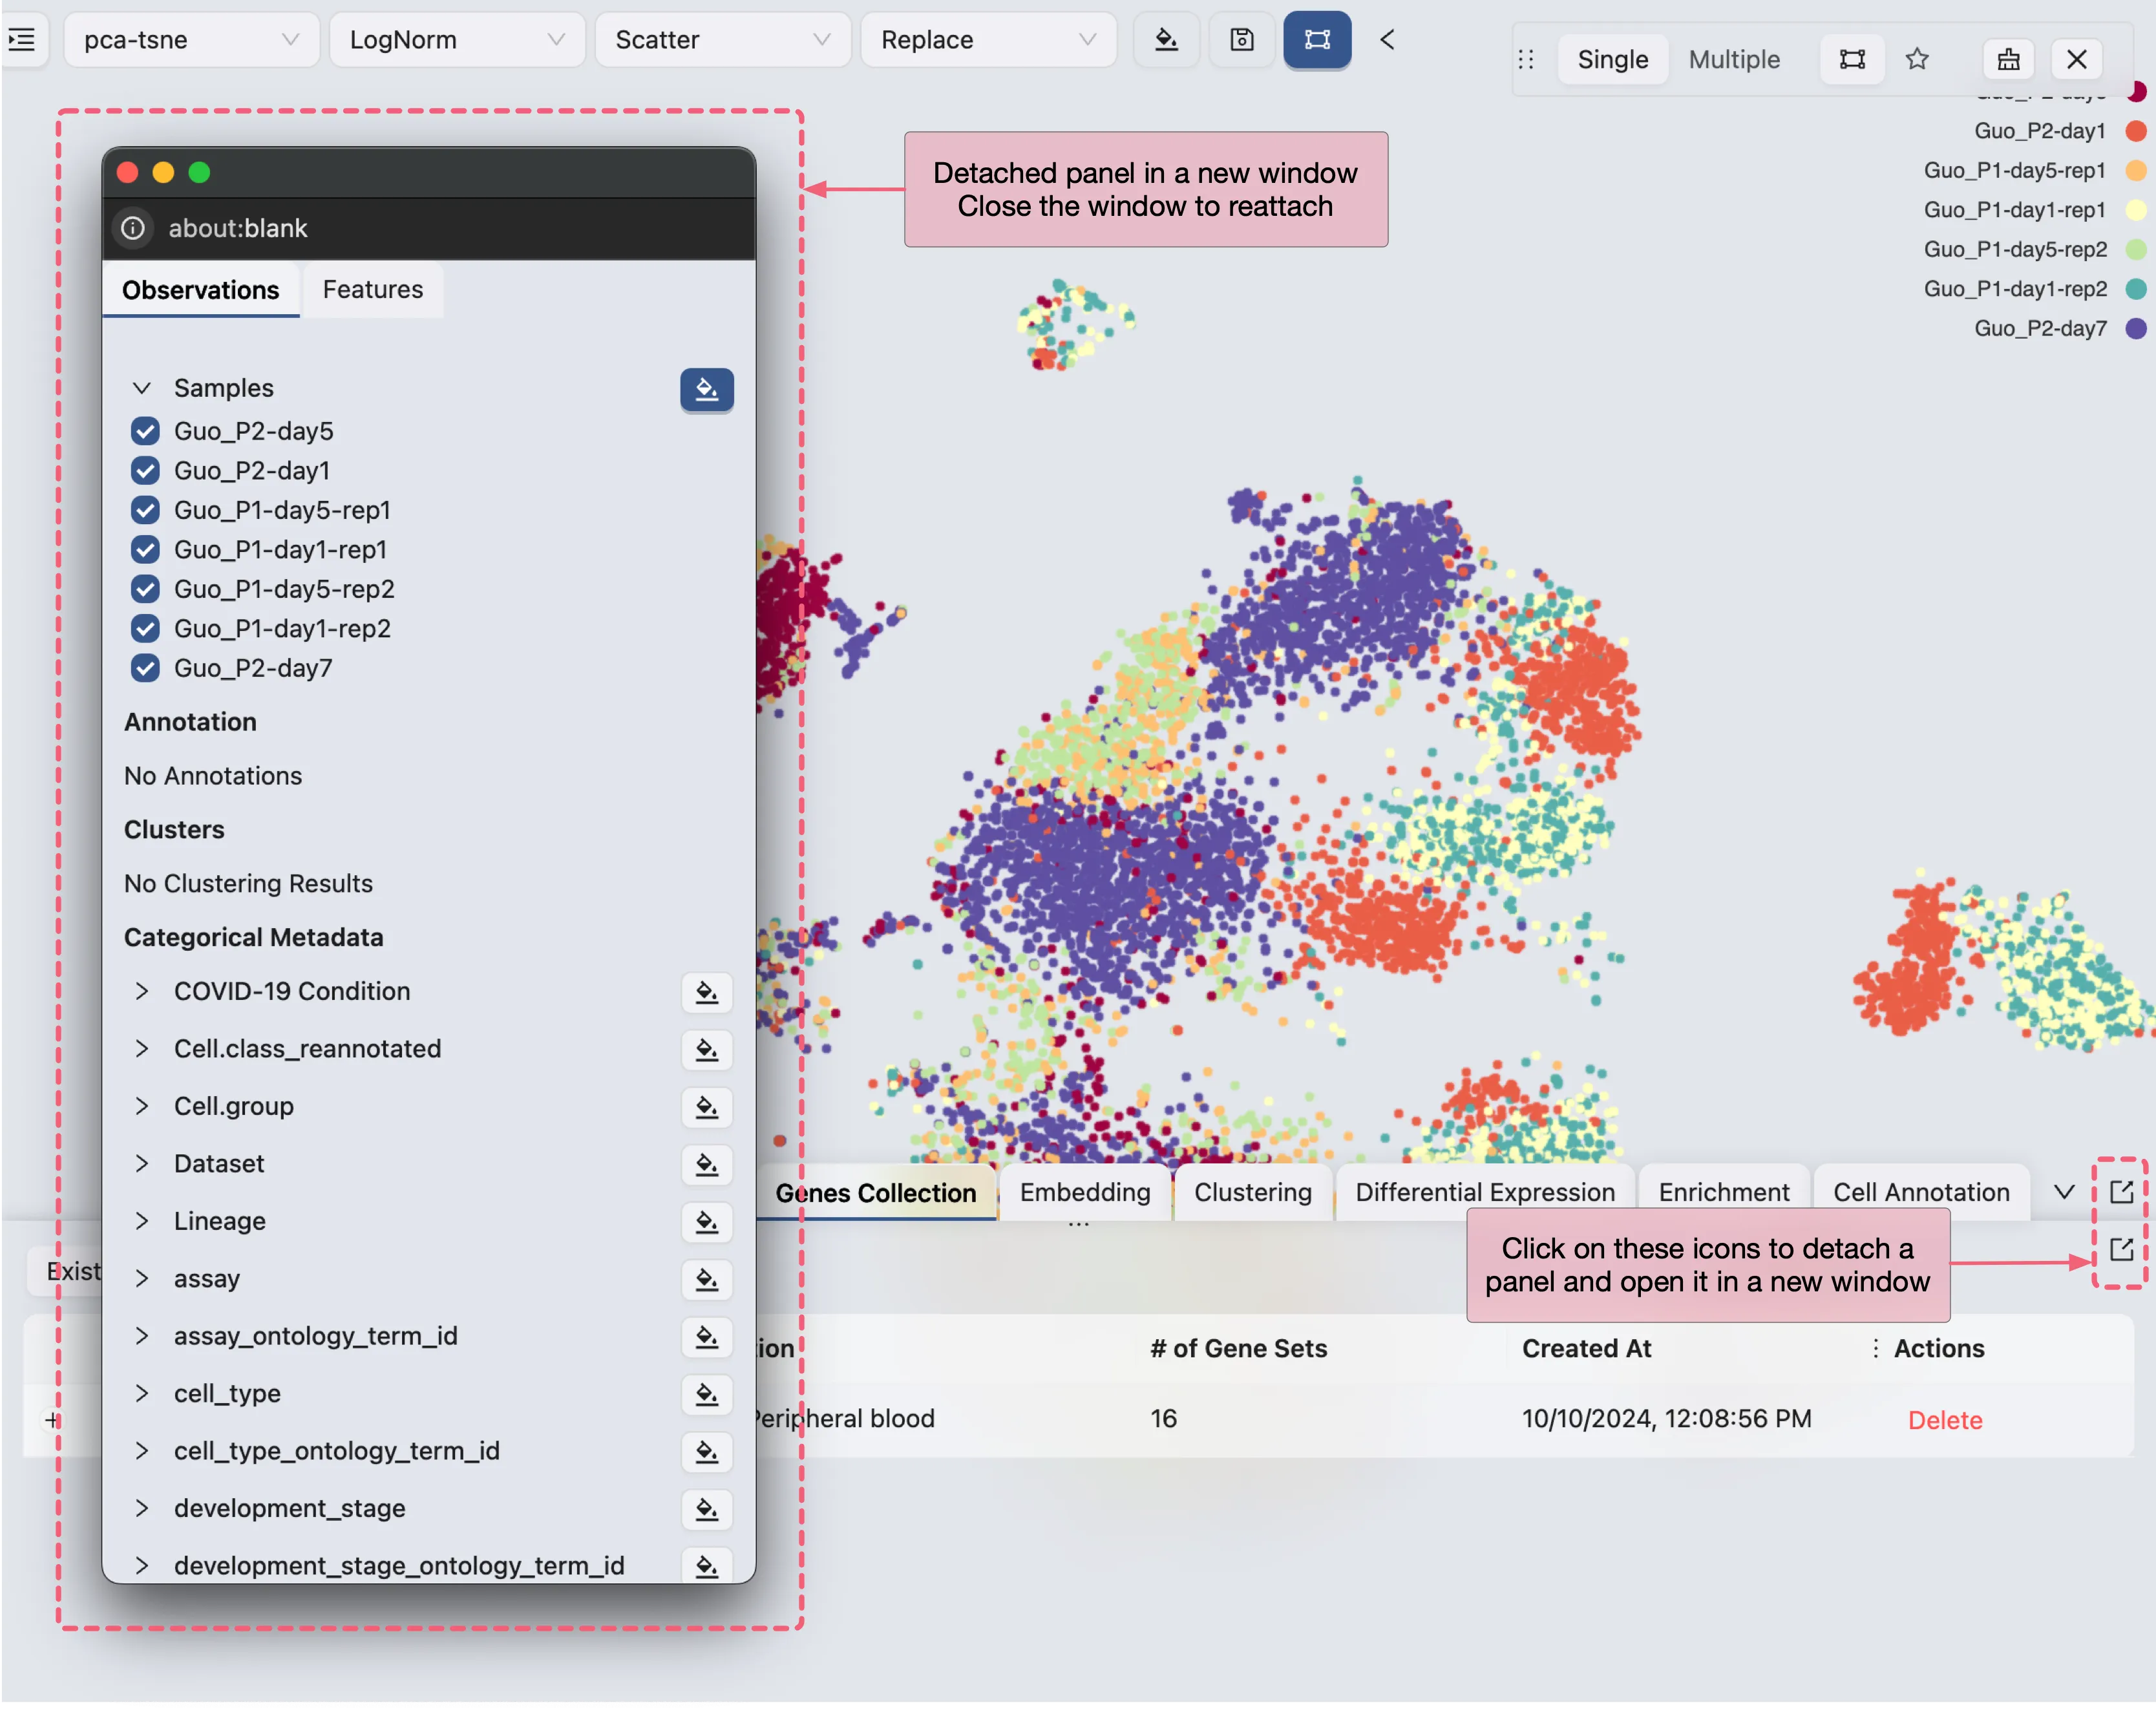Toggle the highlighted selection frame icon
The width and height of the screenshot is (2156, 1716).
(x=1317, y=40)
